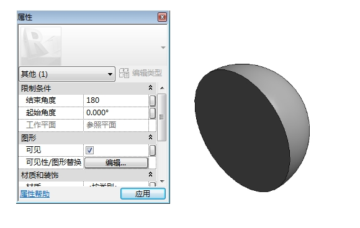Click associate parameter button for 结束角度

(x=153, y=100)
